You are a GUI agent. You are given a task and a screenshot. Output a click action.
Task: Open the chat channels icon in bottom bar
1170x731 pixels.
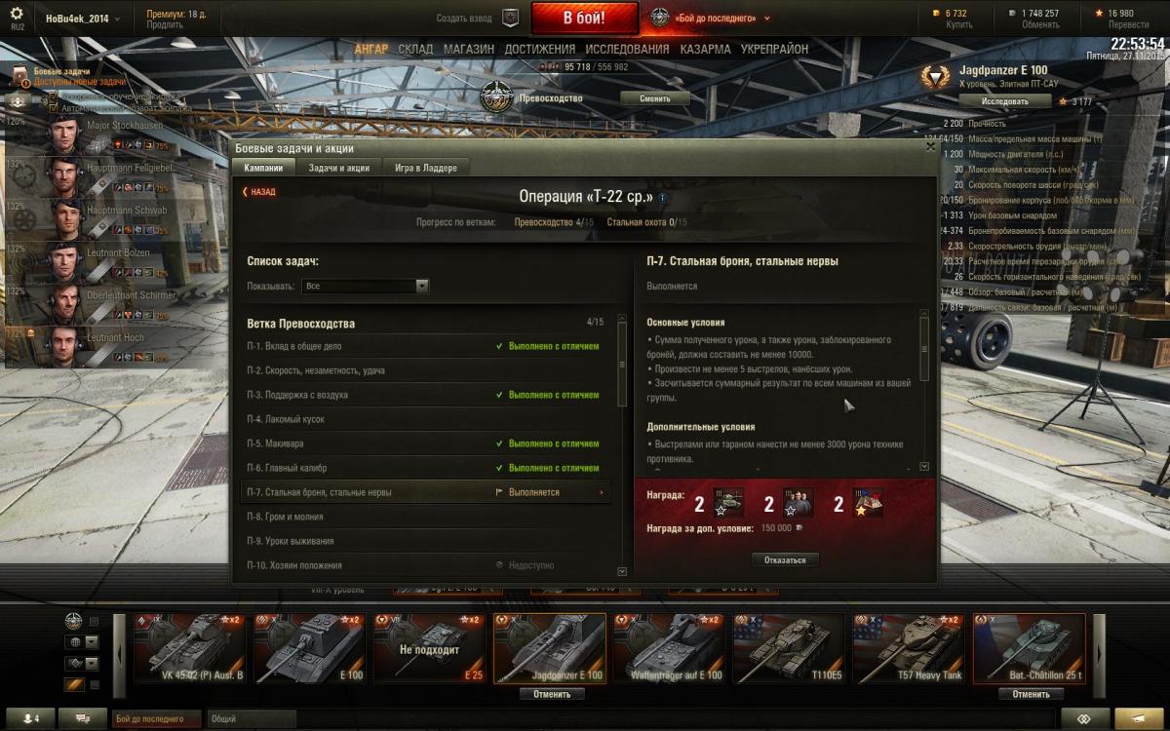83,719
